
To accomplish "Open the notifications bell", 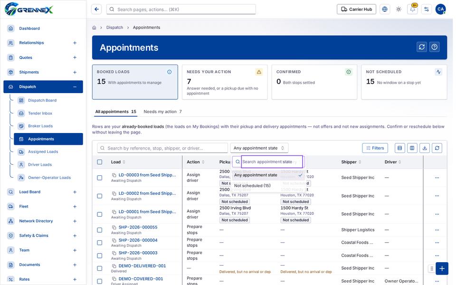I will click(412, 9).
